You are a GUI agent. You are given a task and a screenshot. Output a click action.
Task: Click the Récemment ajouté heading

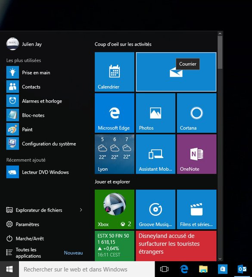point(26,160)
